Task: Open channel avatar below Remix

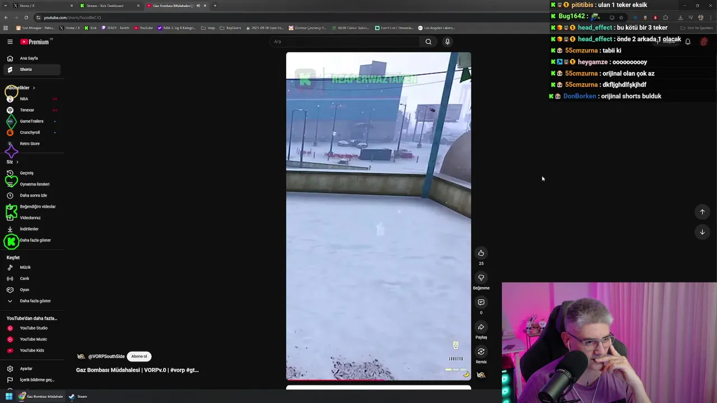Action: coord(481,375)
